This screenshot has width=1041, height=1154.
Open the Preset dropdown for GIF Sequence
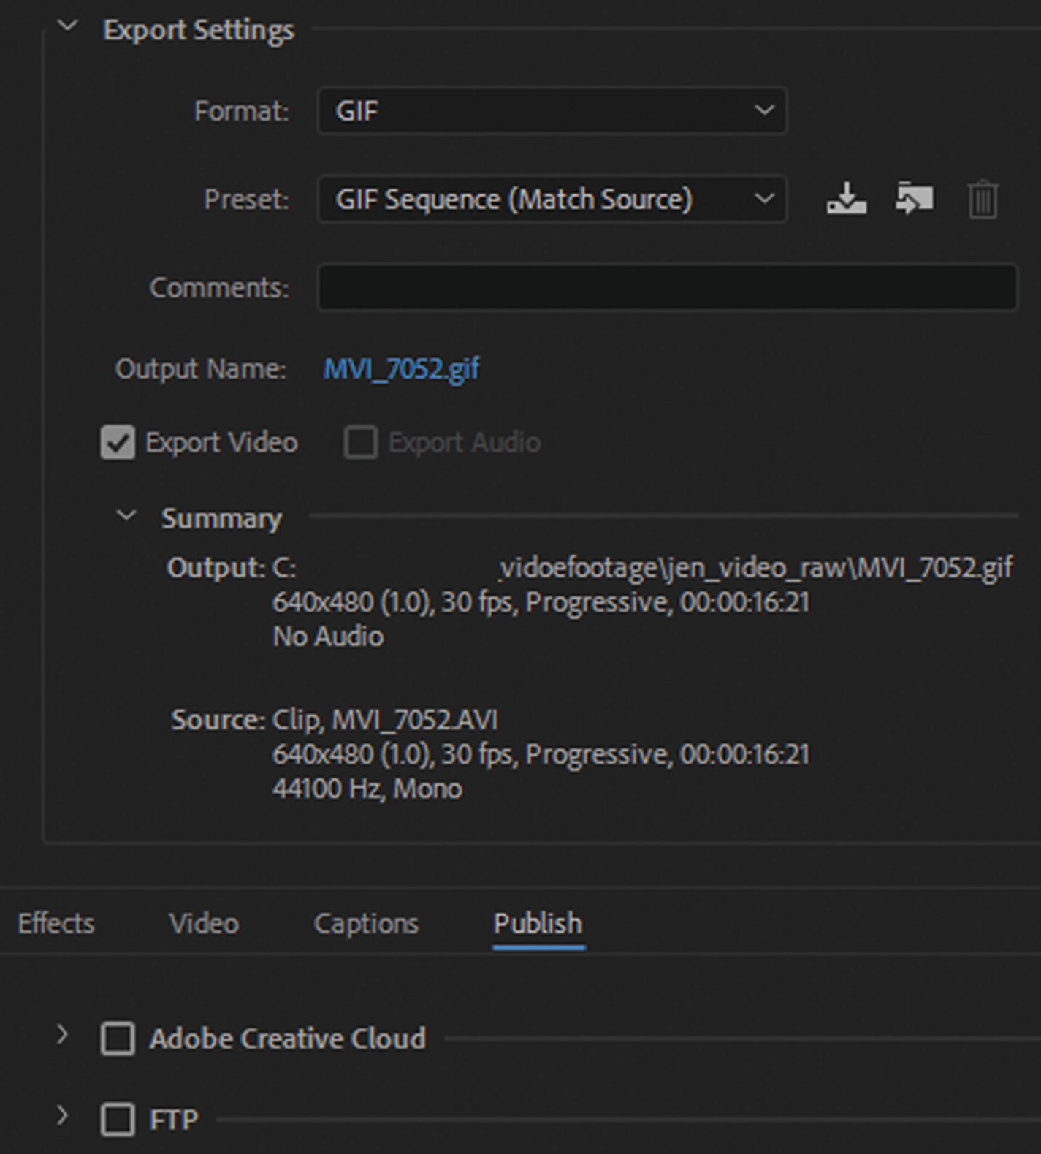(x=552, y=199)
